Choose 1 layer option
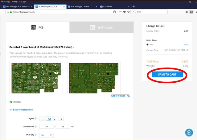This screenshot has height=140, width=197. coord(42,119)
